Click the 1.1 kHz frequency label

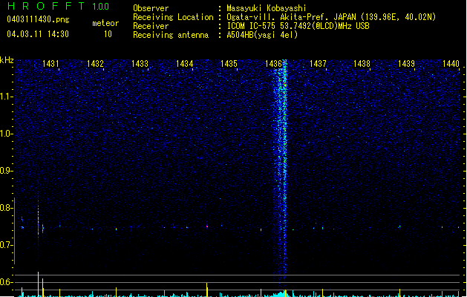point(6,97)
